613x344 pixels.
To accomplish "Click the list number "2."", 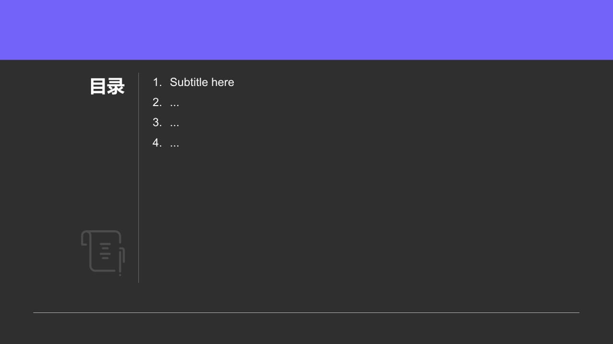I will [157, 102].
